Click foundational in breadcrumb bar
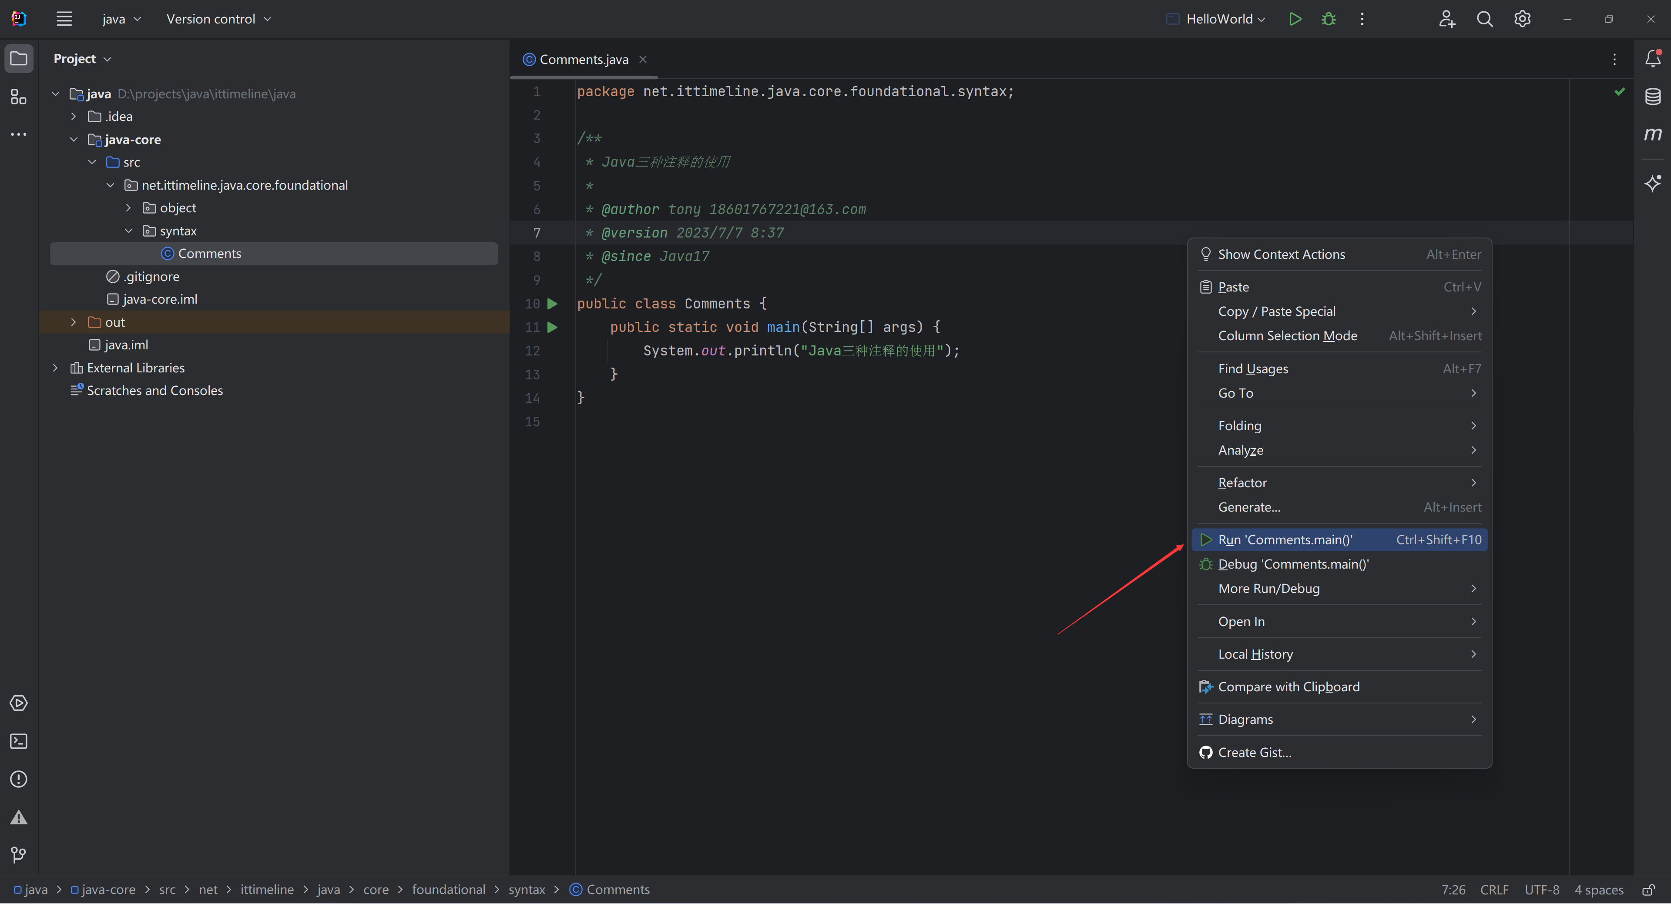Screen dimensions: 1671x904 coord(448,890)
